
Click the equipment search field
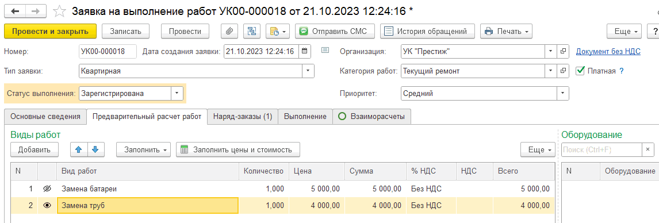[601, 149]
